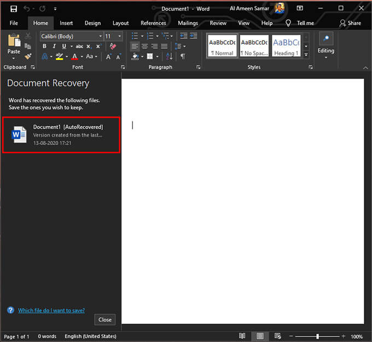
Task: Click the Tell me search box
Action: (300, 23)
